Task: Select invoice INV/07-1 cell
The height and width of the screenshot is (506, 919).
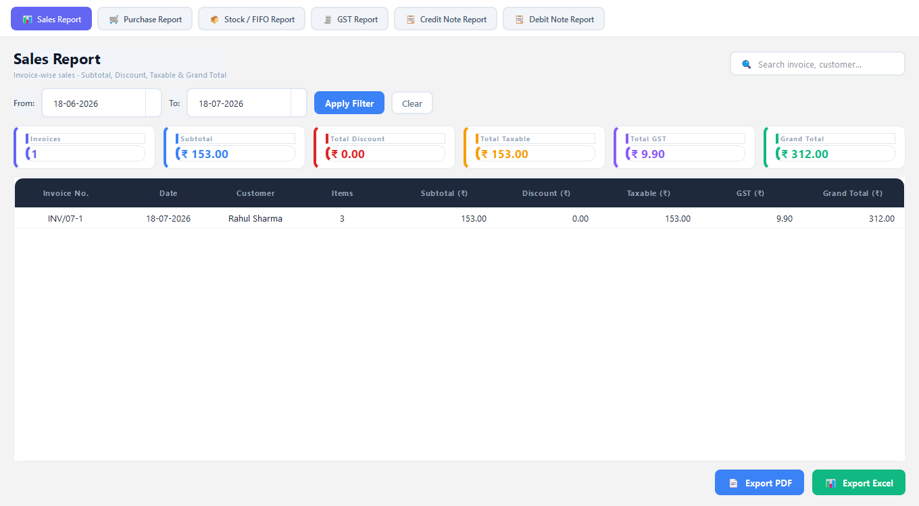Action: pyautogui.click(x=66, y=218)
